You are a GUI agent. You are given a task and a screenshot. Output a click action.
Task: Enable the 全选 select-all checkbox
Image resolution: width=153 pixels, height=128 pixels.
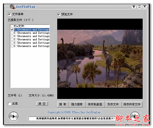(x=9, y=103)
